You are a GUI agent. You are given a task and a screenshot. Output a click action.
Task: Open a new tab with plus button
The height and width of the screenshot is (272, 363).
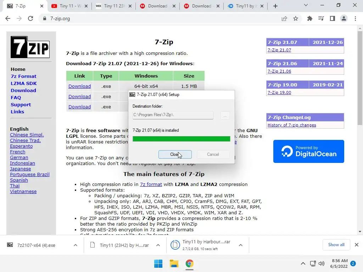275,6
